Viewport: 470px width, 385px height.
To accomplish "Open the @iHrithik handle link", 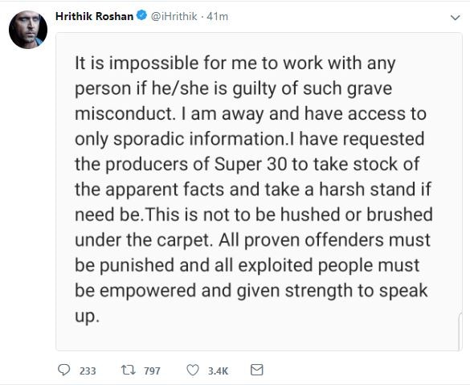I will pyautogui.click(x=174, y=16).
